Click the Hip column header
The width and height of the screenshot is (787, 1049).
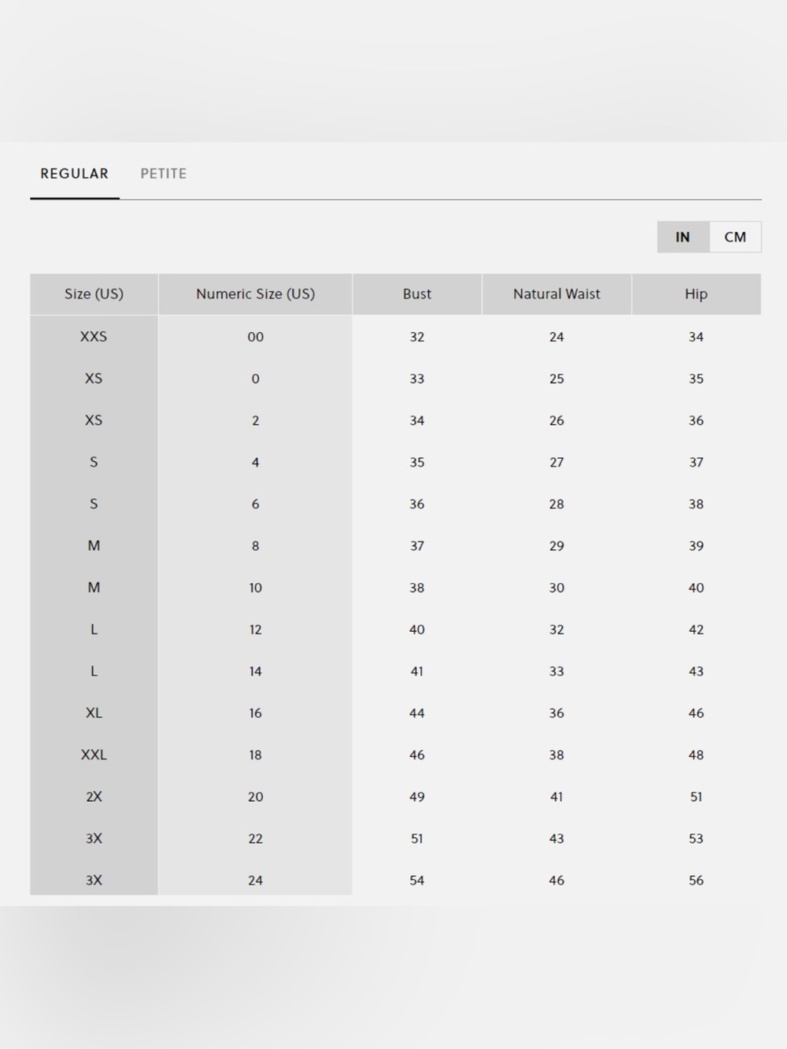tap(696, 294)
